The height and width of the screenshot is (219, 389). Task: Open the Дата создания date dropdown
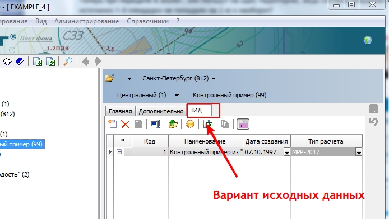pyautogui.click(x=287, y=153)
